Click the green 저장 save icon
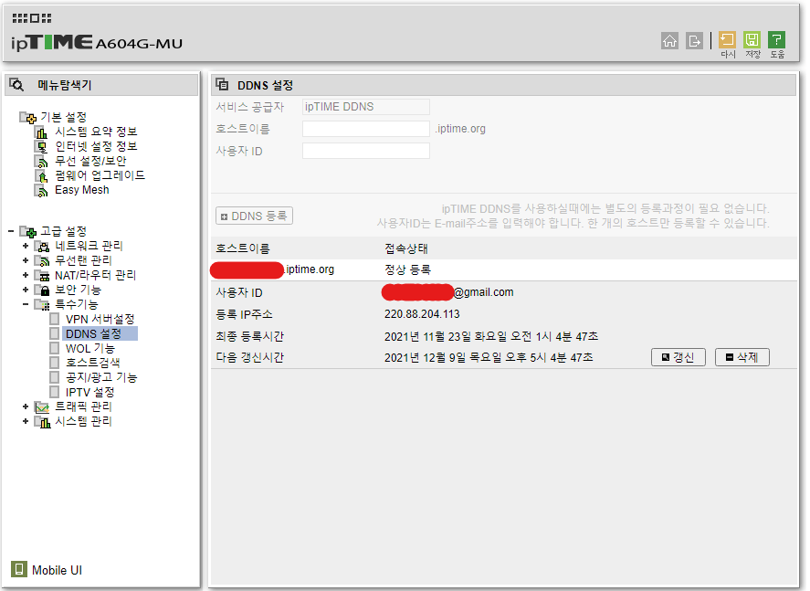The width and height of the screenshot is (810, 591). (751, 40)
